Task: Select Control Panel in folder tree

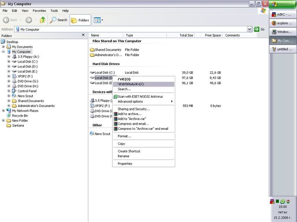Action: pyautogui.click(x=27, y=91)
